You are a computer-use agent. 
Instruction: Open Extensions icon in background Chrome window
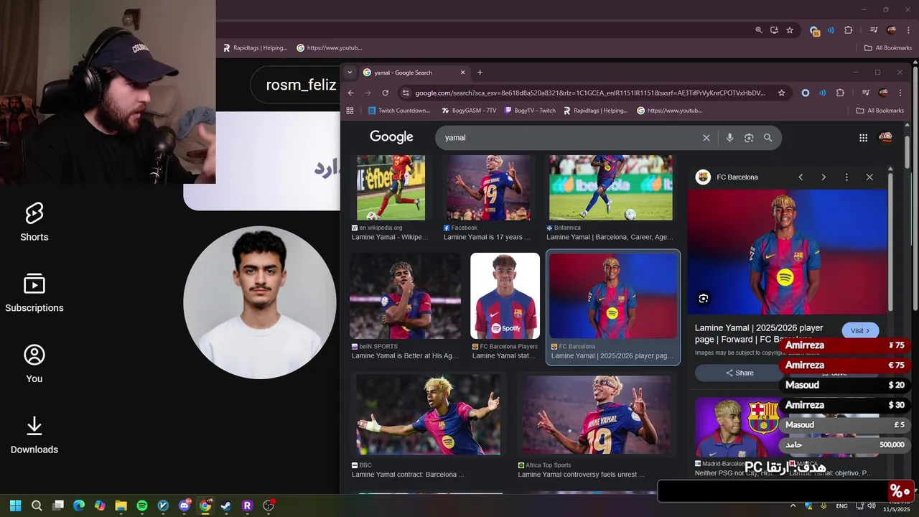849,30
